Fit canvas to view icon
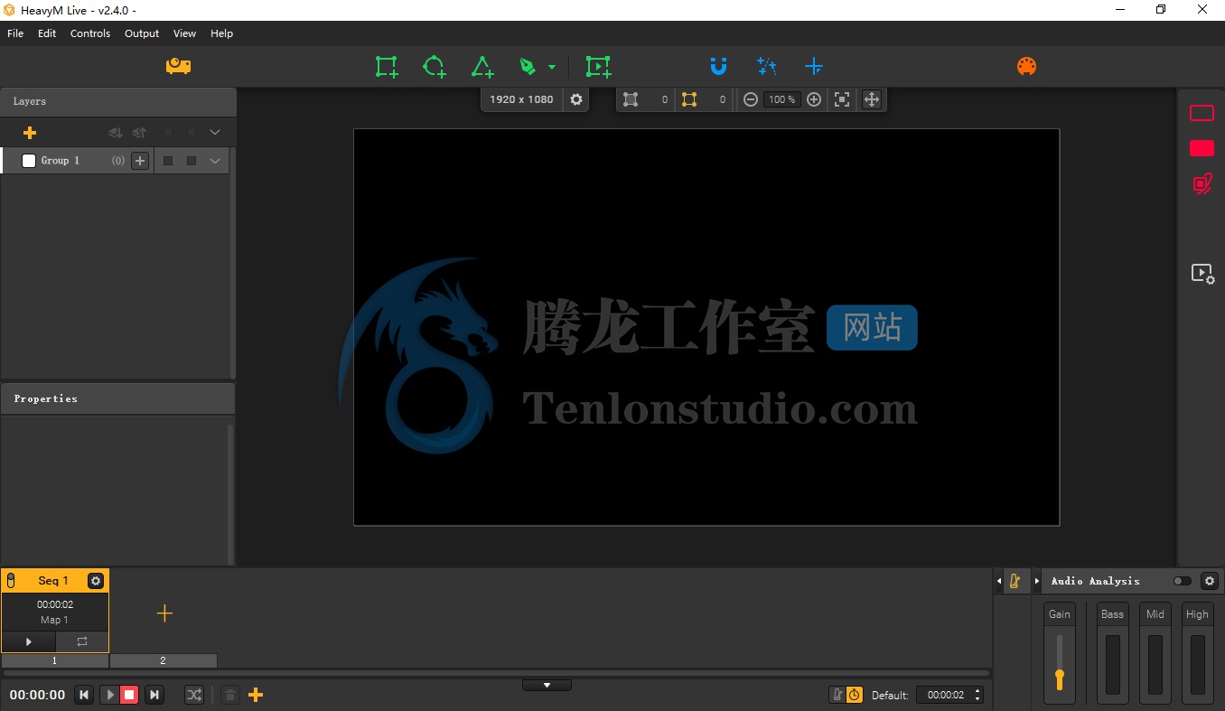The image size is (1225, 711). point(842,99)
